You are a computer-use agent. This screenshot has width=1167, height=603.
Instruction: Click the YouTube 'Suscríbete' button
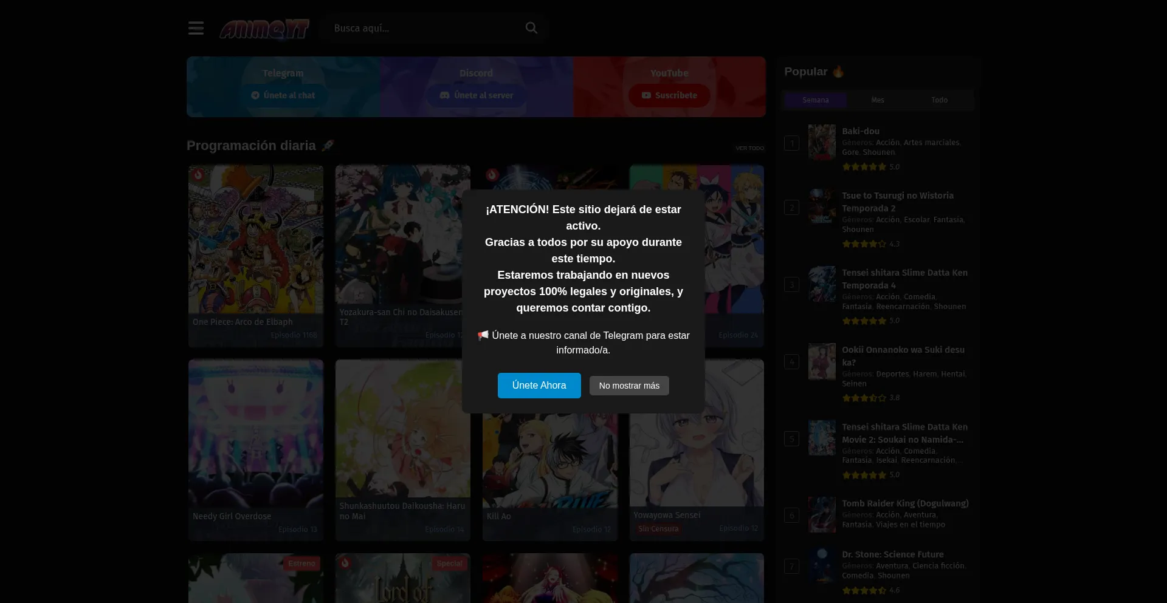[x=669, y=95]
